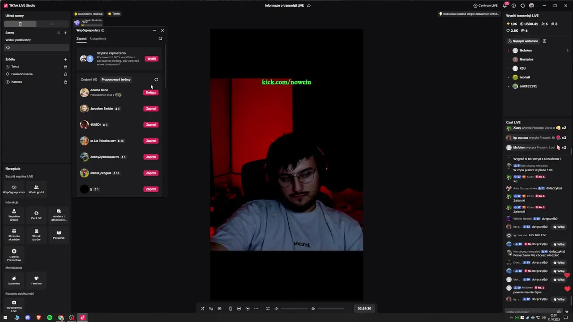Minimize the Współgospodarz panel
This screenshot has width=573, height=322.
(x=154, y=30)
